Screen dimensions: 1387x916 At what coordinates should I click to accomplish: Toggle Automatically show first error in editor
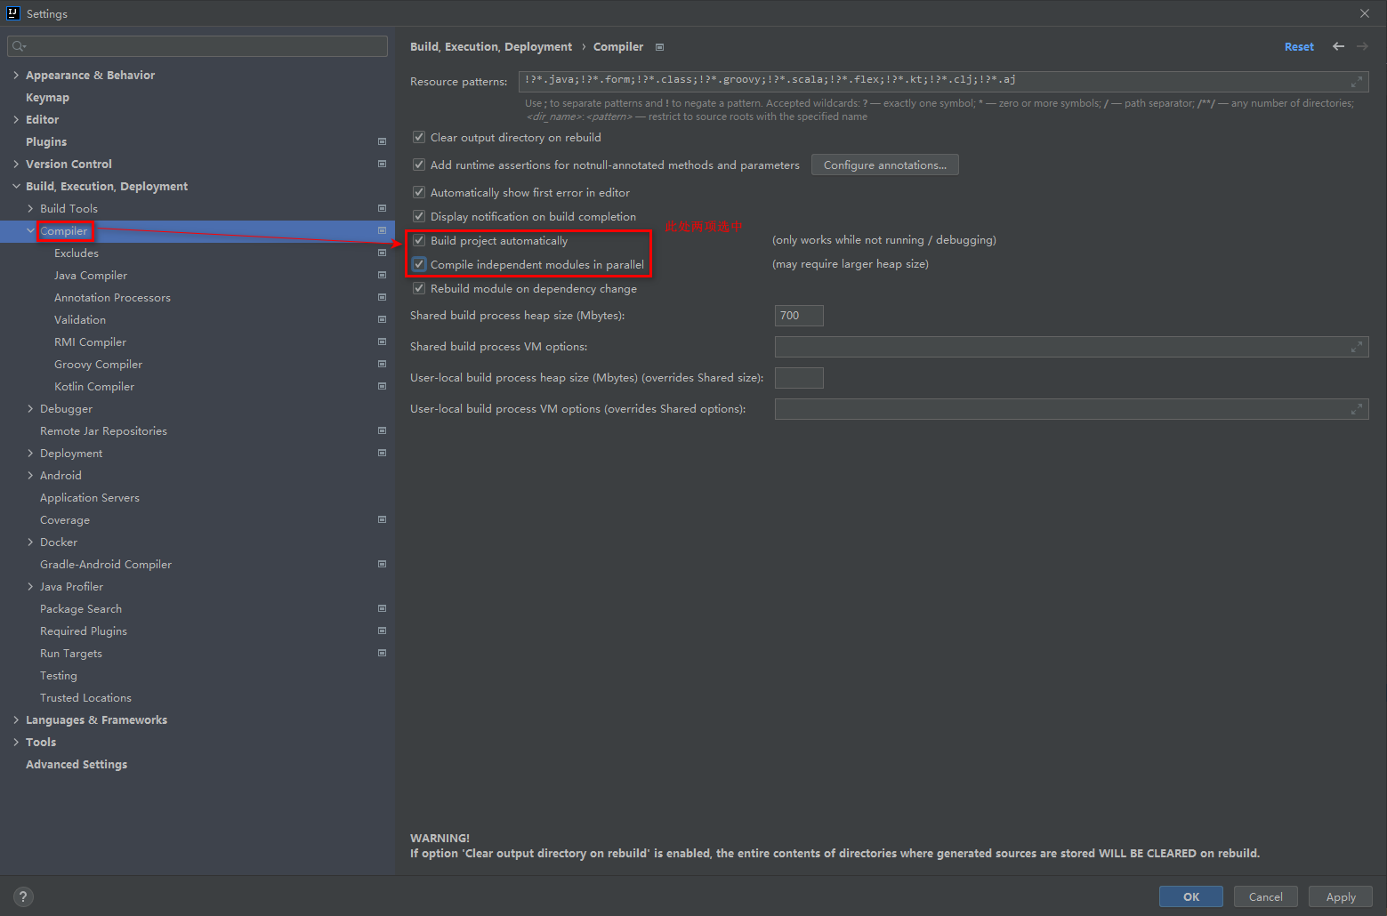pos(419,192)
